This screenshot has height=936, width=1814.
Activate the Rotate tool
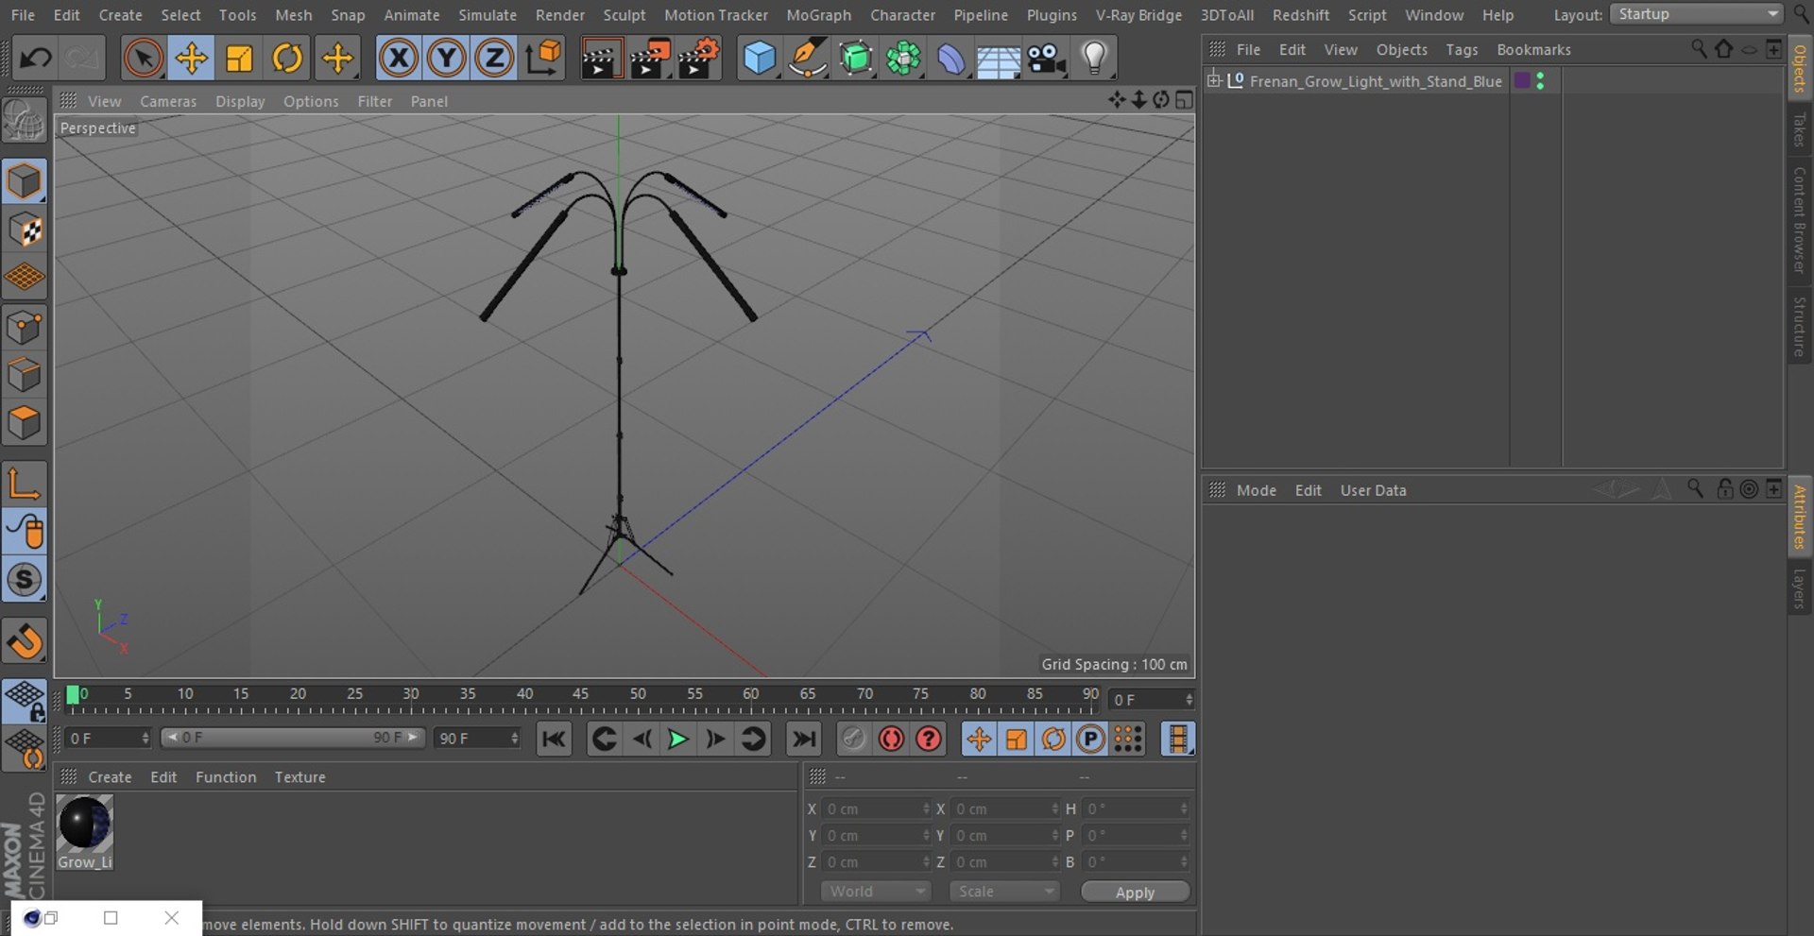[x=287, y=59]
